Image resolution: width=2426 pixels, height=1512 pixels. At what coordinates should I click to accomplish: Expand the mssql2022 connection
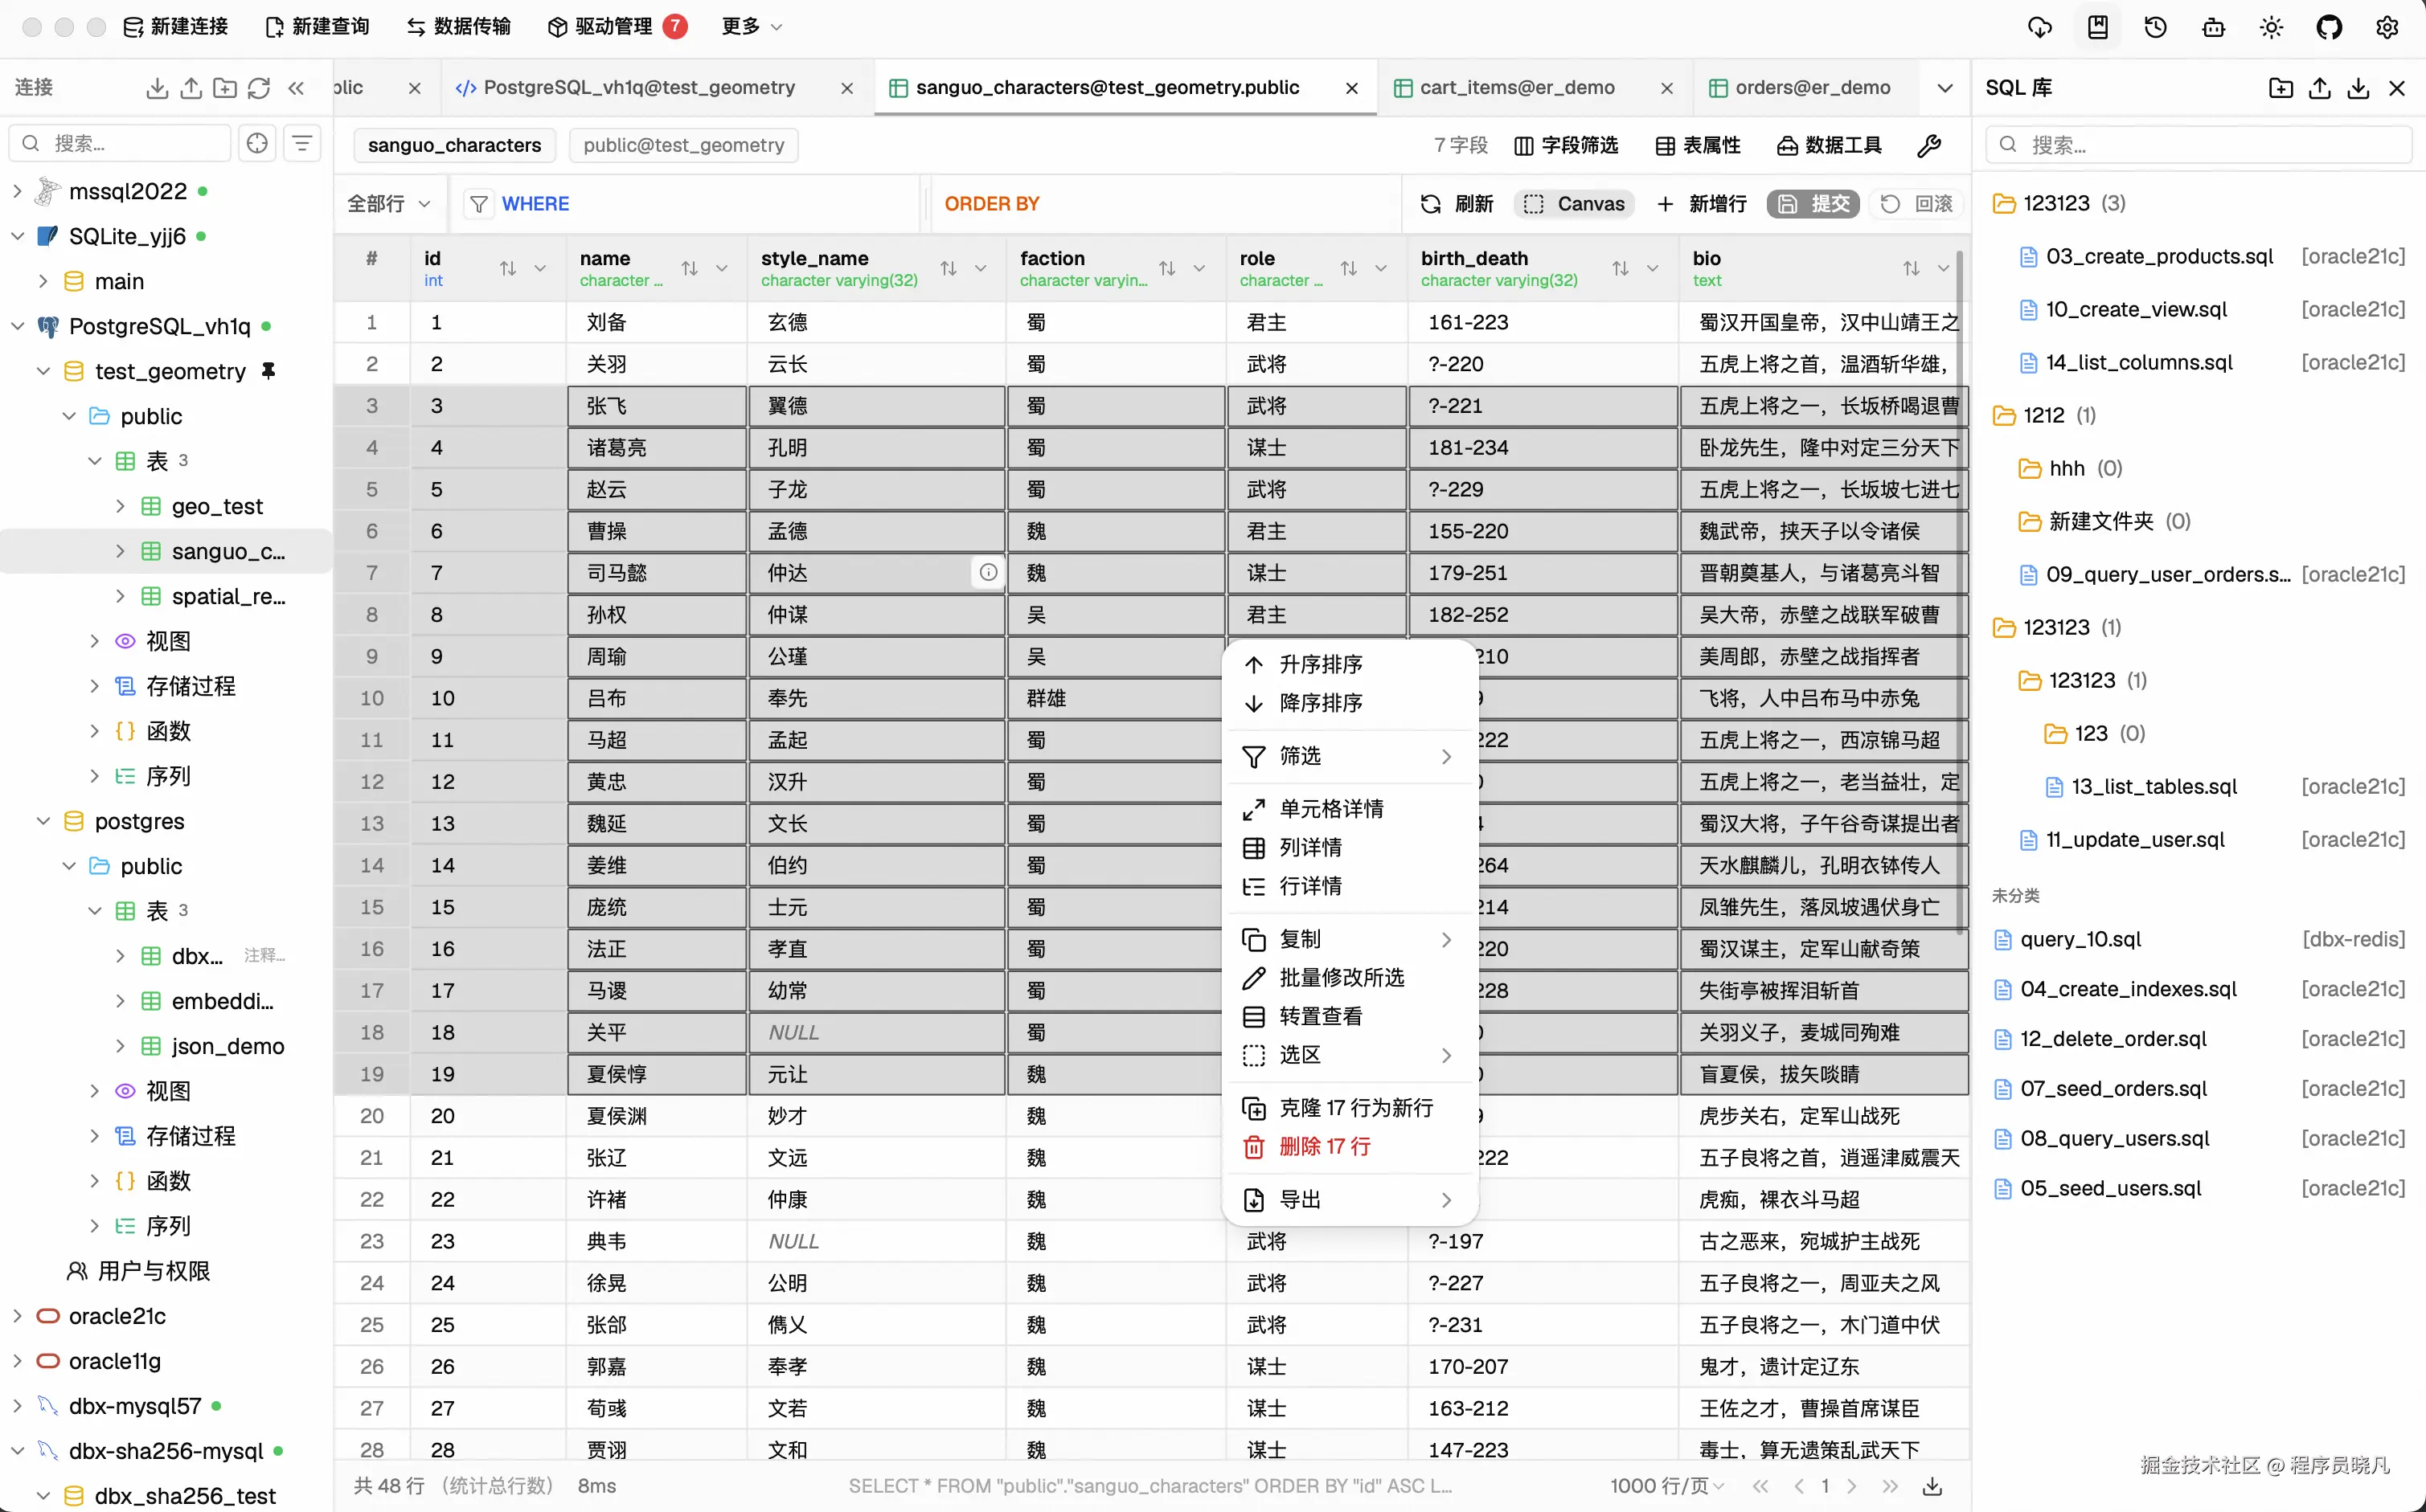[17, 191]
